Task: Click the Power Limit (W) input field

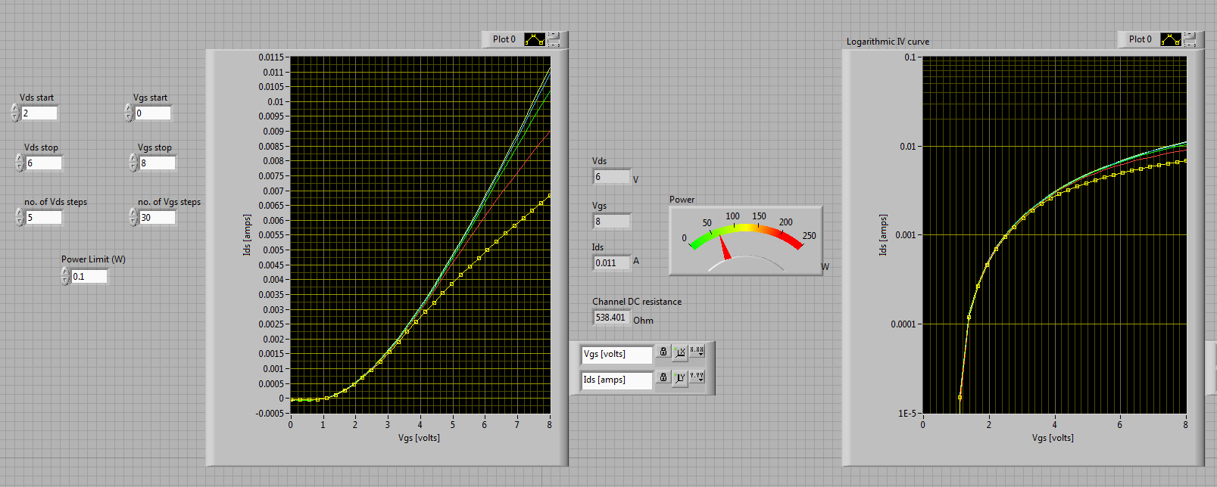Action: click(89, 277)
